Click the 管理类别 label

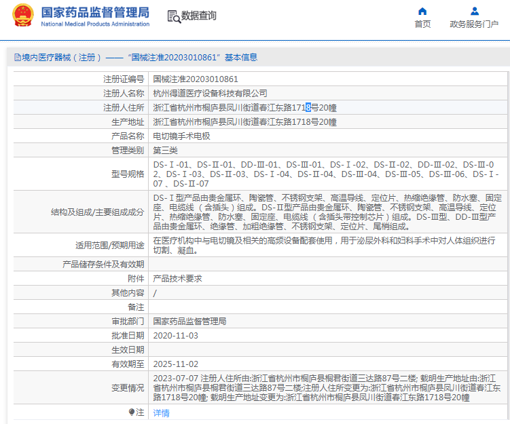click(128, 151)
